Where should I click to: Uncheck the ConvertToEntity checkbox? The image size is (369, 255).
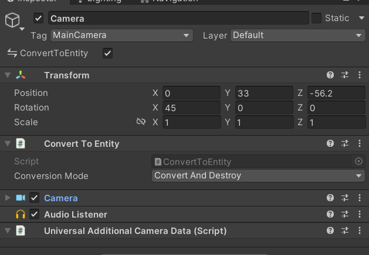[x=107, y=53]
